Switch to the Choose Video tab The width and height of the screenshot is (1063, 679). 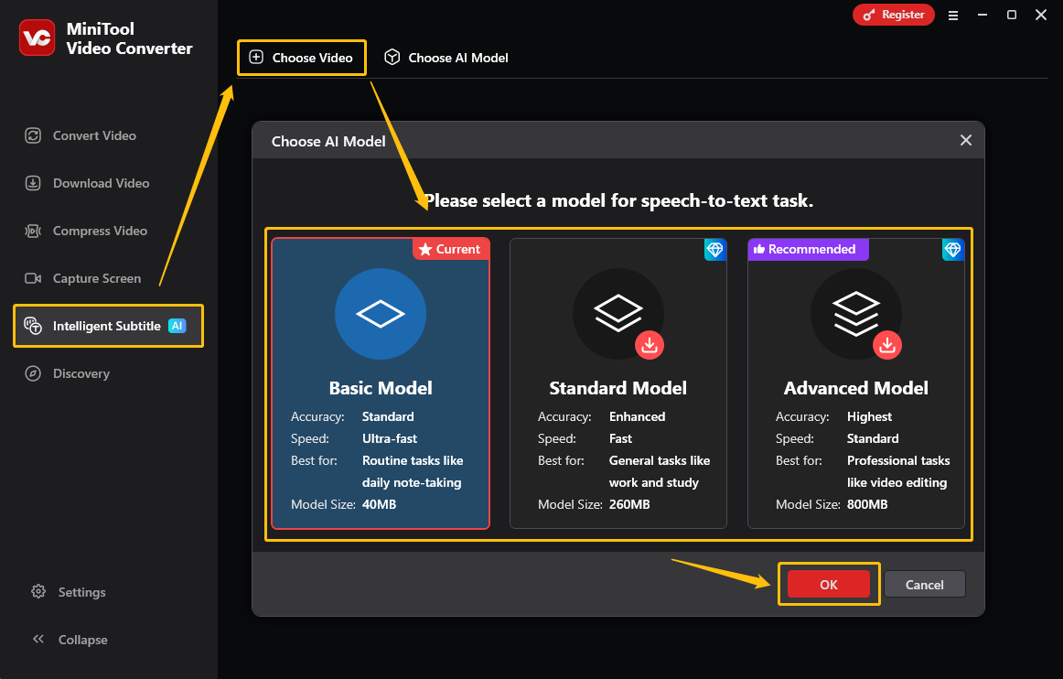pyautogui.click(x=301, y=57)
